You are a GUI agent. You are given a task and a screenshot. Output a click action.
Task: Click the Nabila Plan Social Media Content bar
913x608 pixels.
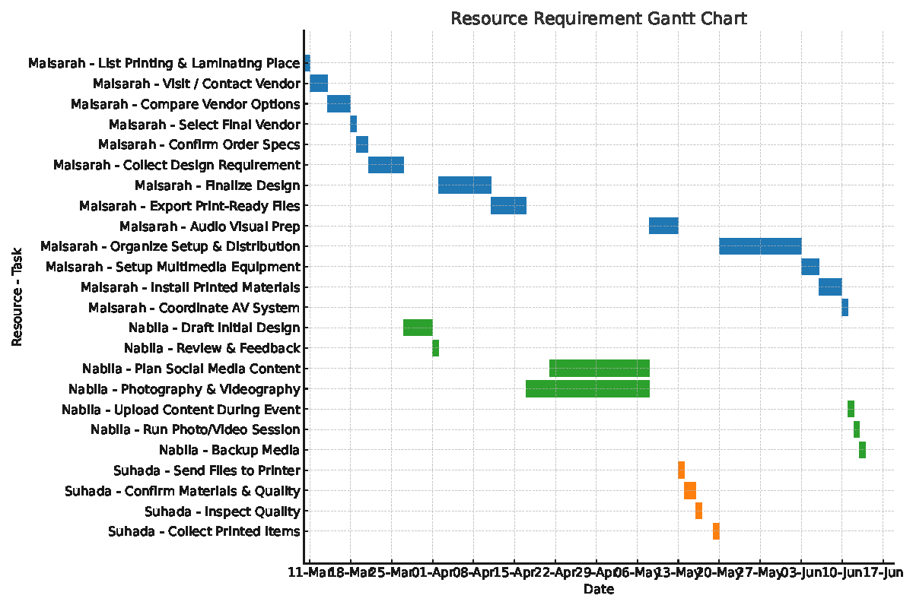(x=600, y=369)
